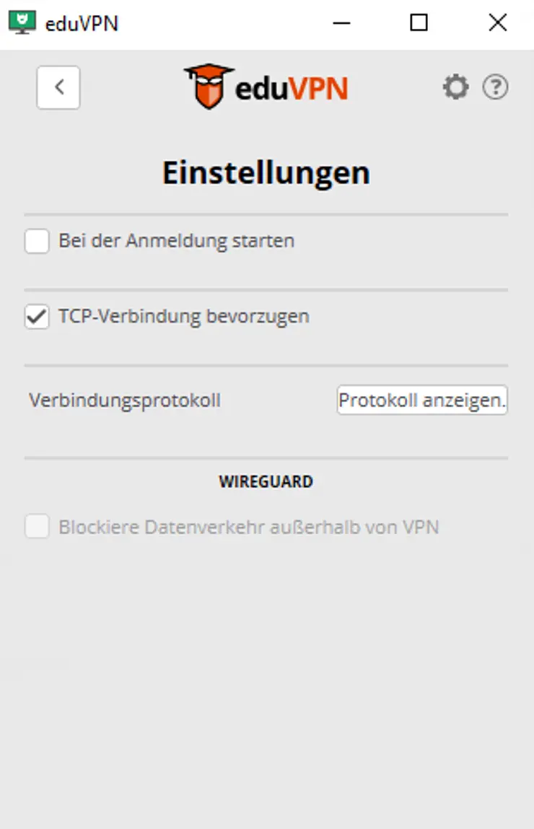Click the orange 'VPN' wordmark in the header logo
534x829 pixels.
click(318, 89)
